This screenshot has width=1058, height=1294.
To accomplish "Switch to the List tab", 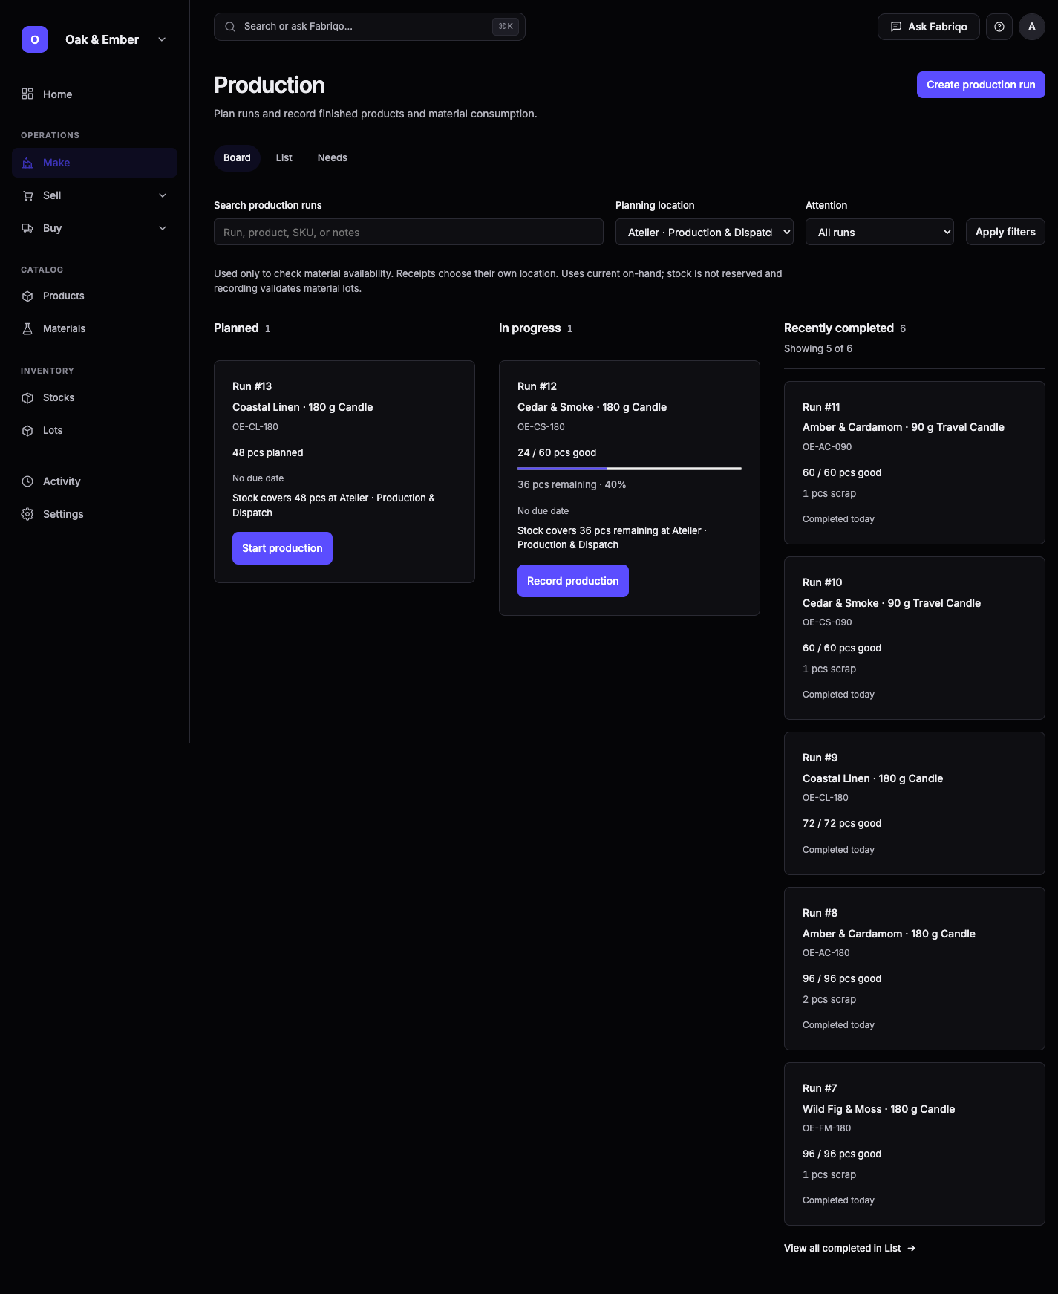I will (x=284, y=157).
